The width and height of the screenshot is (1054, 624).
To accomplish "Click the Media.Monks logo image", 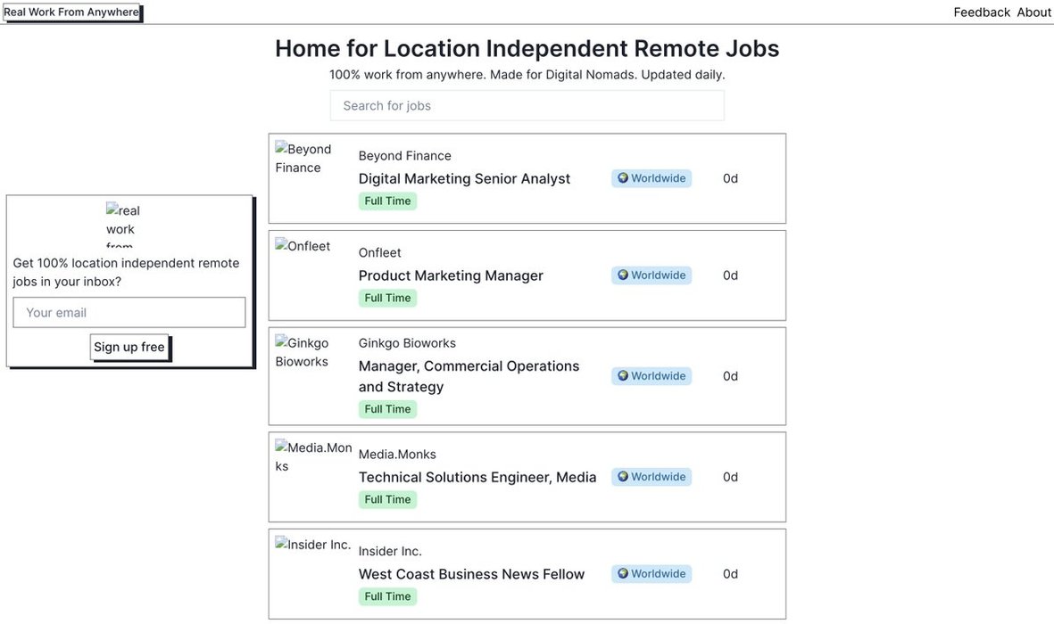I will click(313, 456).
